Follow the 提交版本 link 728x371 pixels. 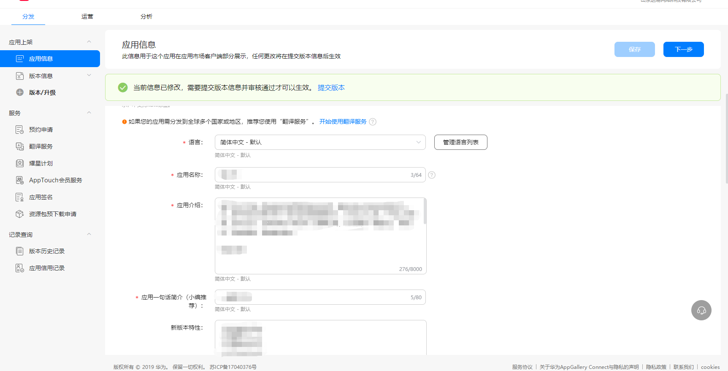tap(331, 87)
